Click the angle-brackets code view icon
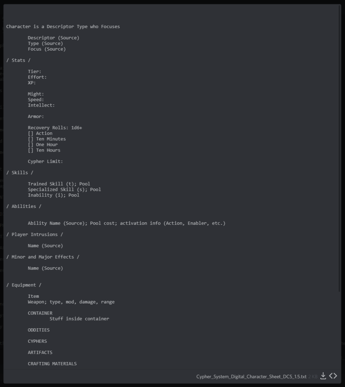The width and height of the screenshot is (345, 387). click(x=333, y=376)
